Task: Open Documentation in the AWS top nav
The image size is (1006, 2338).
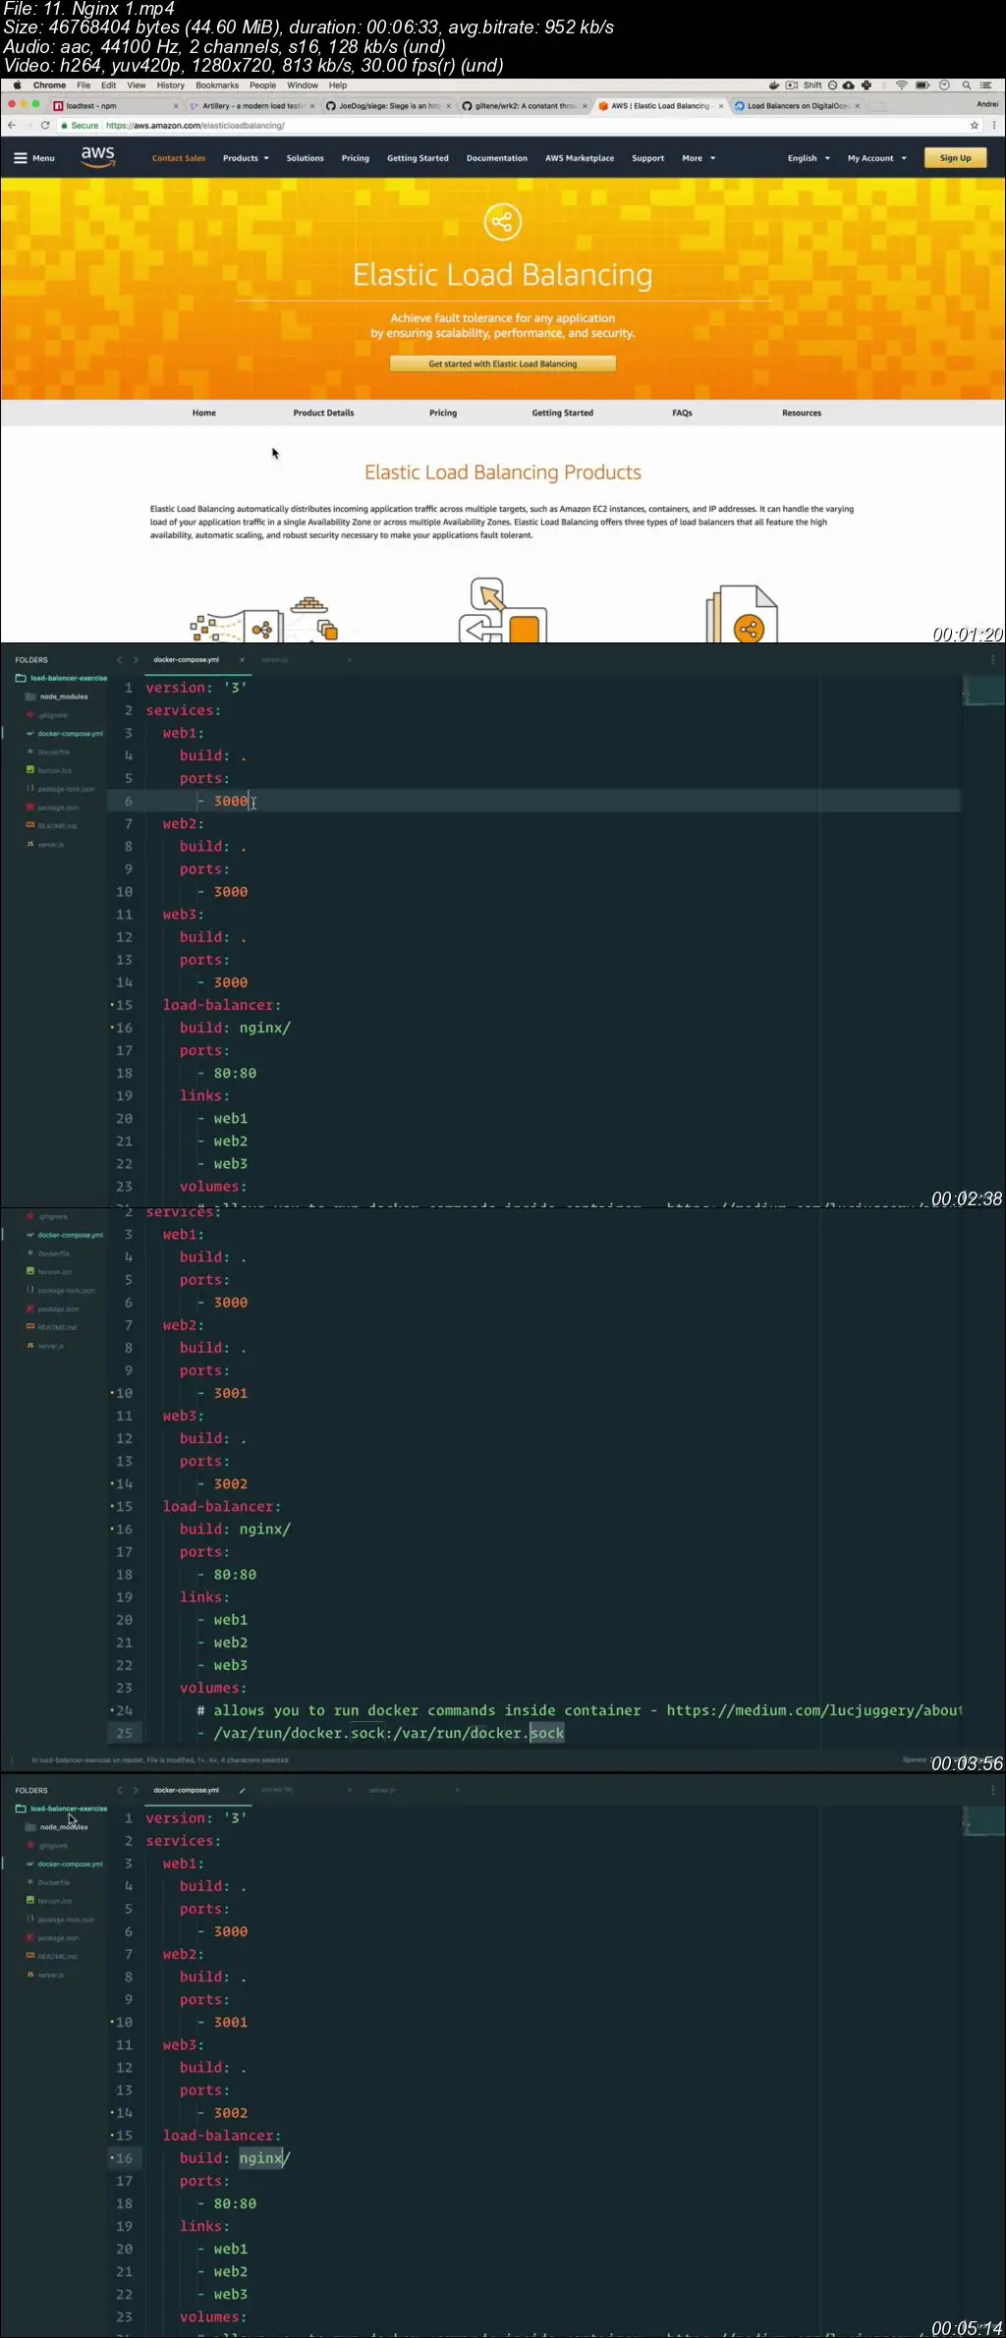Action: click(497, 158)
